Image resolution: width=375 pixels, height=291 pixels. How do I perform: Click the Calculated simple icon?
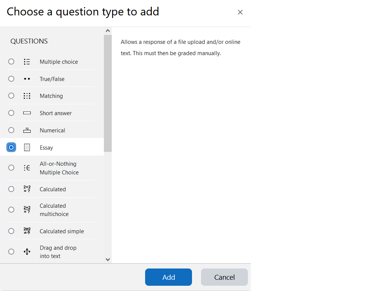click(x=27, y=231)
